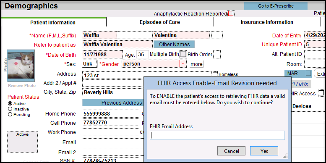Click the Go to E-Prescribe button
The width and height of the screenshot is (326, 163).
pyautogui.click(x=276, y=6)
